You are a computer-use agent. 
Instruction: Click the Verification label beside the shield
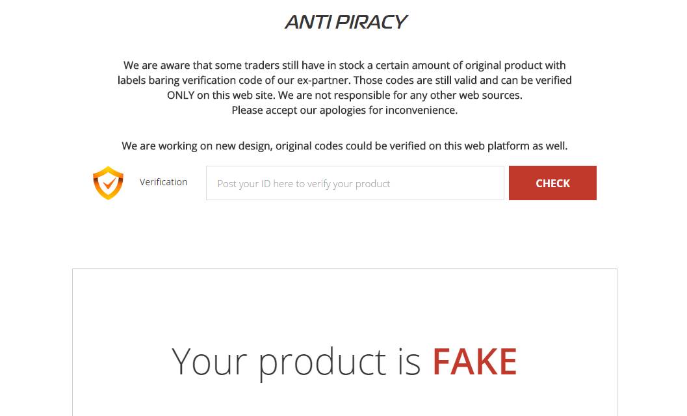163,182
